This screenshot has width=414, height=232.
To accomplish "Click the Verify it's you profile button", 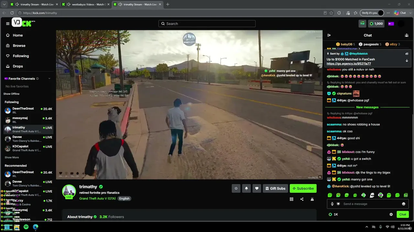I will click(372, 13).
